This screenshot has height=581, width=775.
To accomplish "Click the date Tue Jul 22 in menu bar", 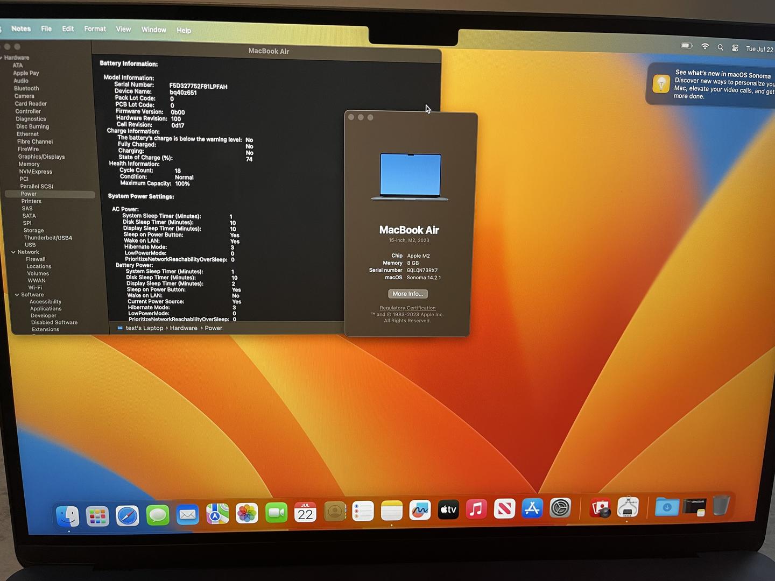I will (759, 49).
